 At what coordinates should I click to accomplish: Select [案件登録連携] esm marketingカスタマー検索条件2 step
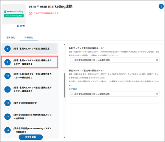click(32, 130)
